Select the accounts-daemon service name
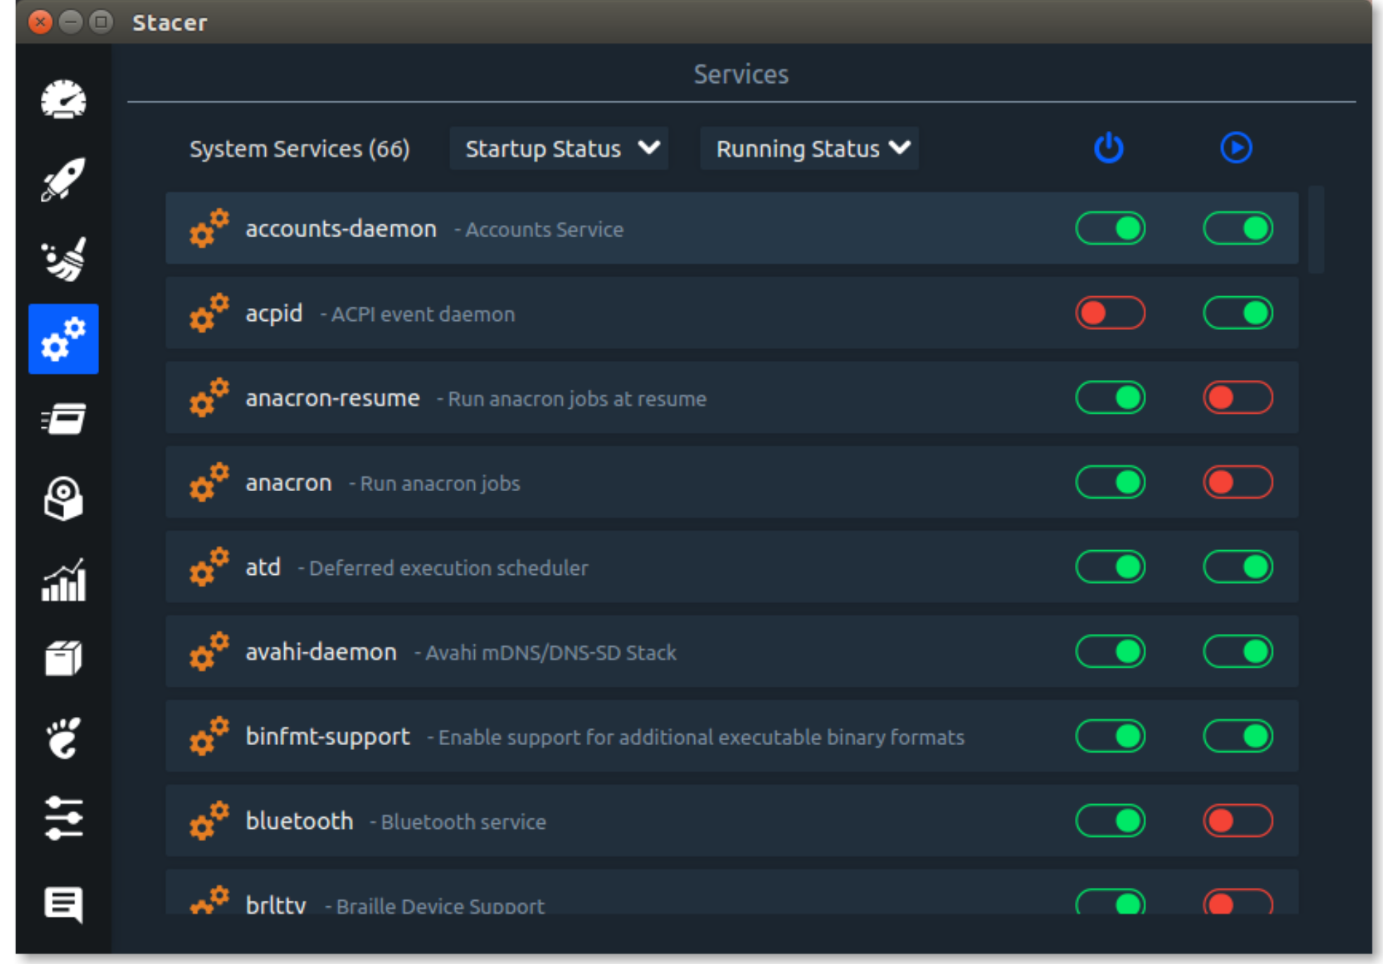Image resolution: width=1383 pixels, height=964 pixels. pos(341,229)
